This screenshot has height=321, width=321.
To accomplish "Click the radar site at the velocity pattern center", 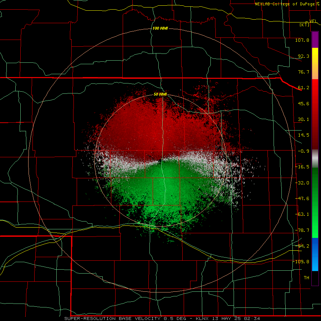I will (160, 160).
